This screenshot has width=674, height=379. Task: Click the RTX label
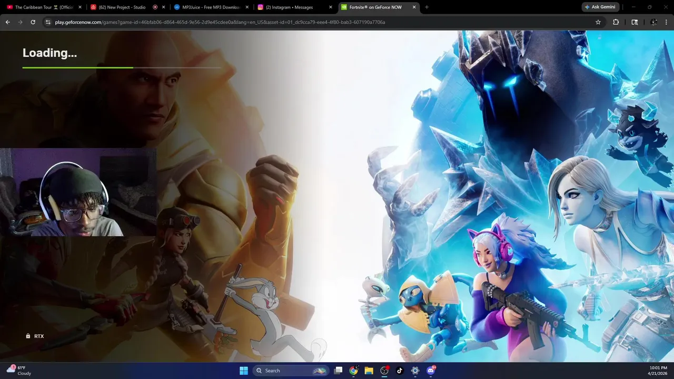(39, 336)
